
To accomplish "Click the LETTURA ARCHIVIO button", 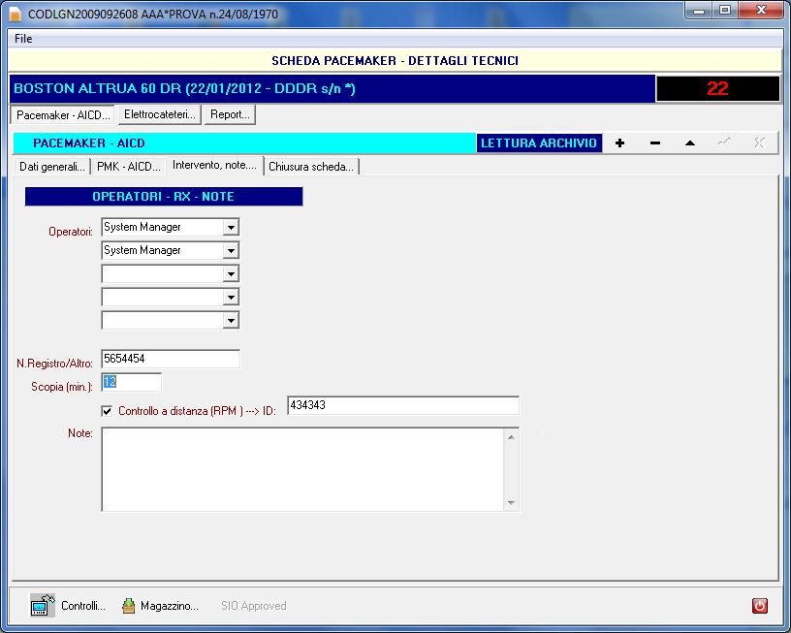I will click(539, 142).
